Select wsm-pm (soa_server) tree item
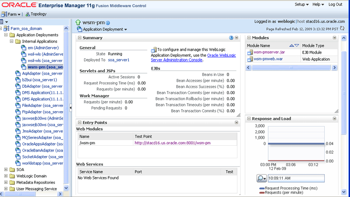The width and height of the screenshot is (350, 197). [45, 67]
